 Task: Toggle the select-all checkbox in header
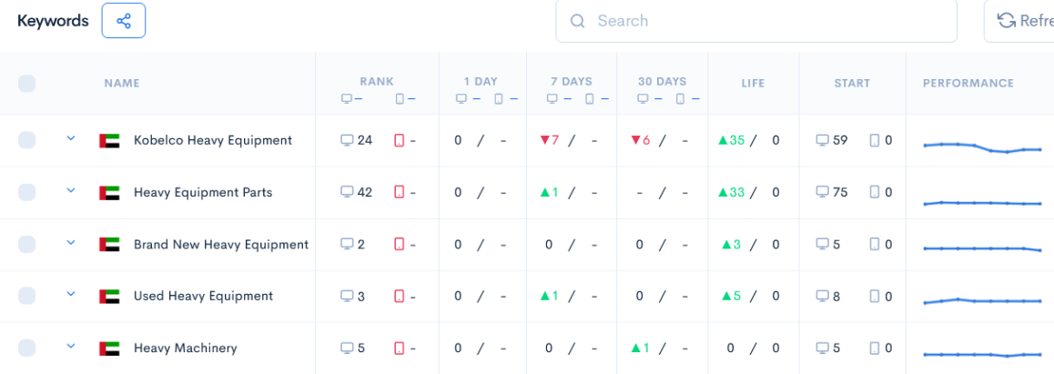[27, 83]
